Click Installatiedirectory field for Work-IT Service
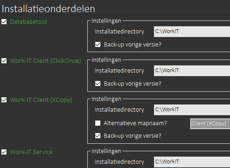Viewport: 230px width, 168px height. pyautogui.click(x=192, y=162)
